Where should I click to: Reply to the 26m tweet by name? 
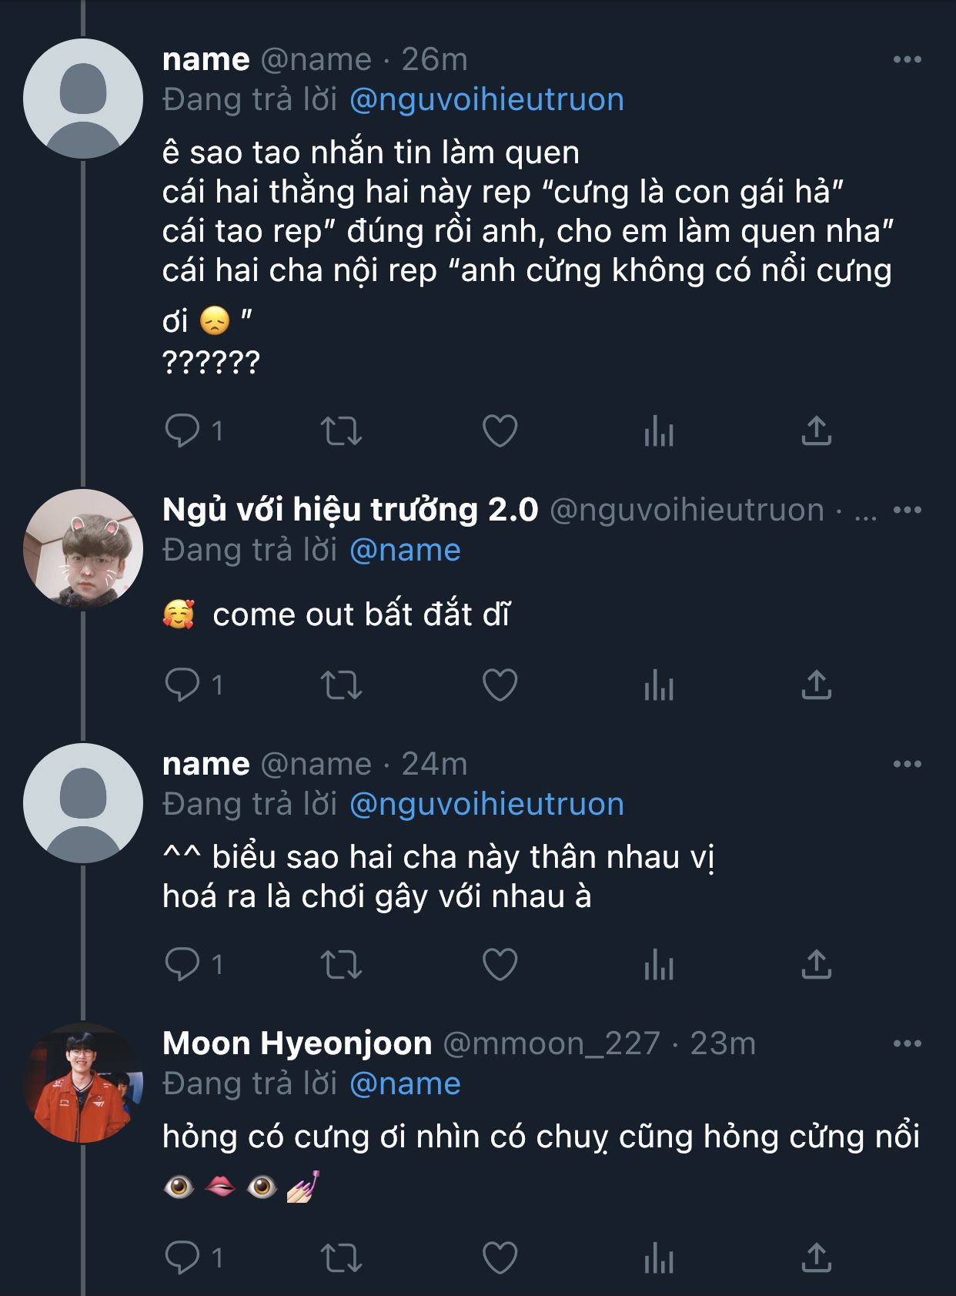pos(182,430)
